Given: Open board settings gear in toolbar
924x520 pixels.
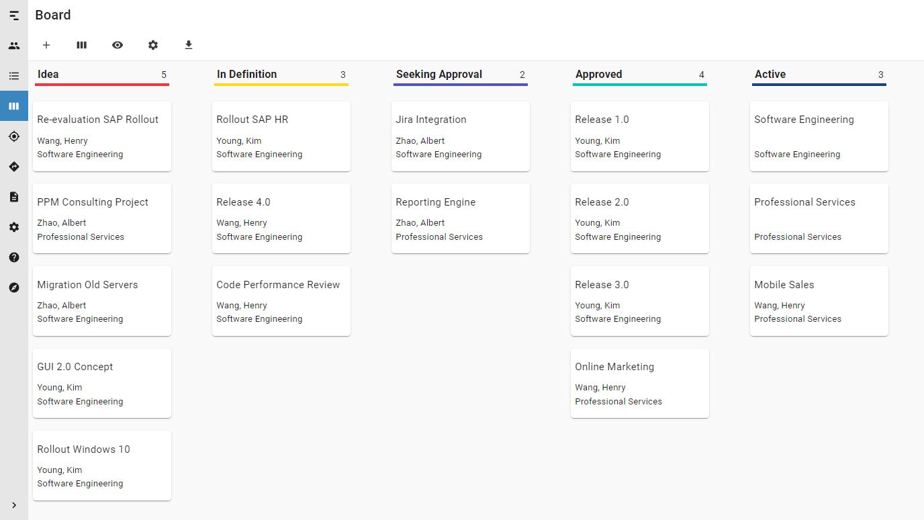Looking at the screenshot, I should pos(153,45).
